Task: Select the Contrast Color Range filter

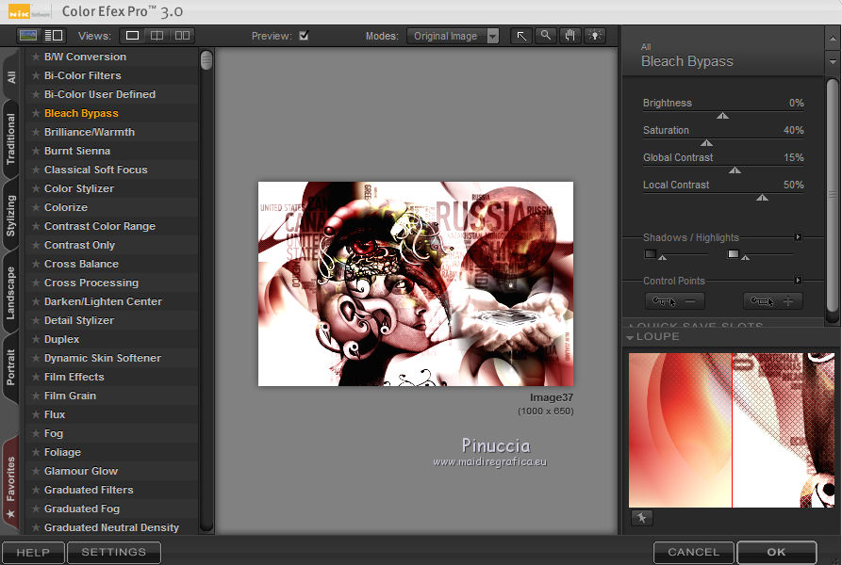Action: (x=112, y=226)
